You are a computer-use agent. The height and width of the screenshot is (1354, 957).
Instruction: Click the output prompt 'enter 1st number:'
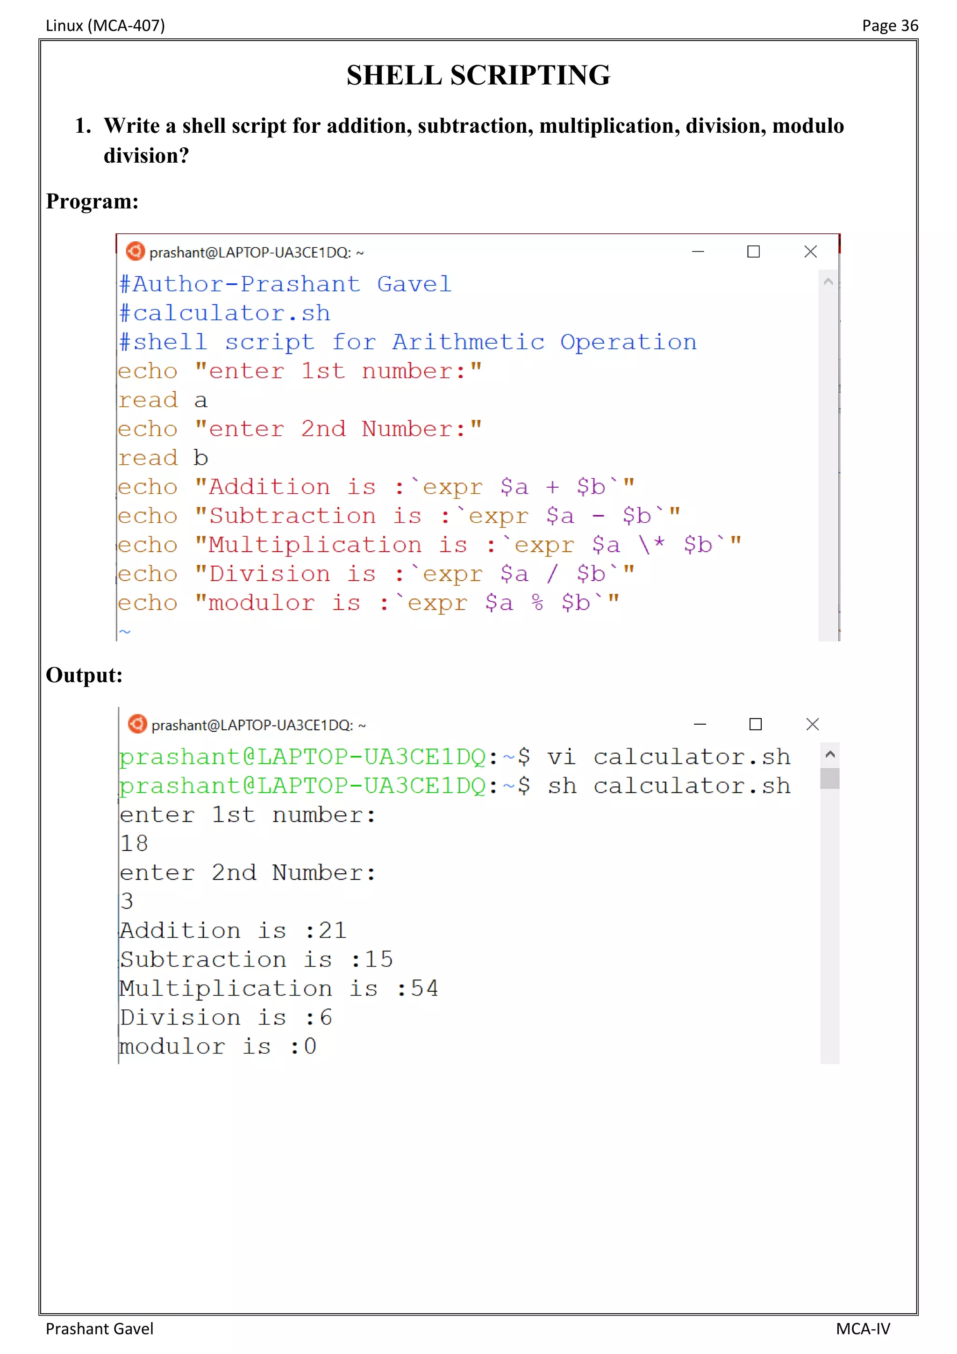pyautogui.click(x=248, y=815)
